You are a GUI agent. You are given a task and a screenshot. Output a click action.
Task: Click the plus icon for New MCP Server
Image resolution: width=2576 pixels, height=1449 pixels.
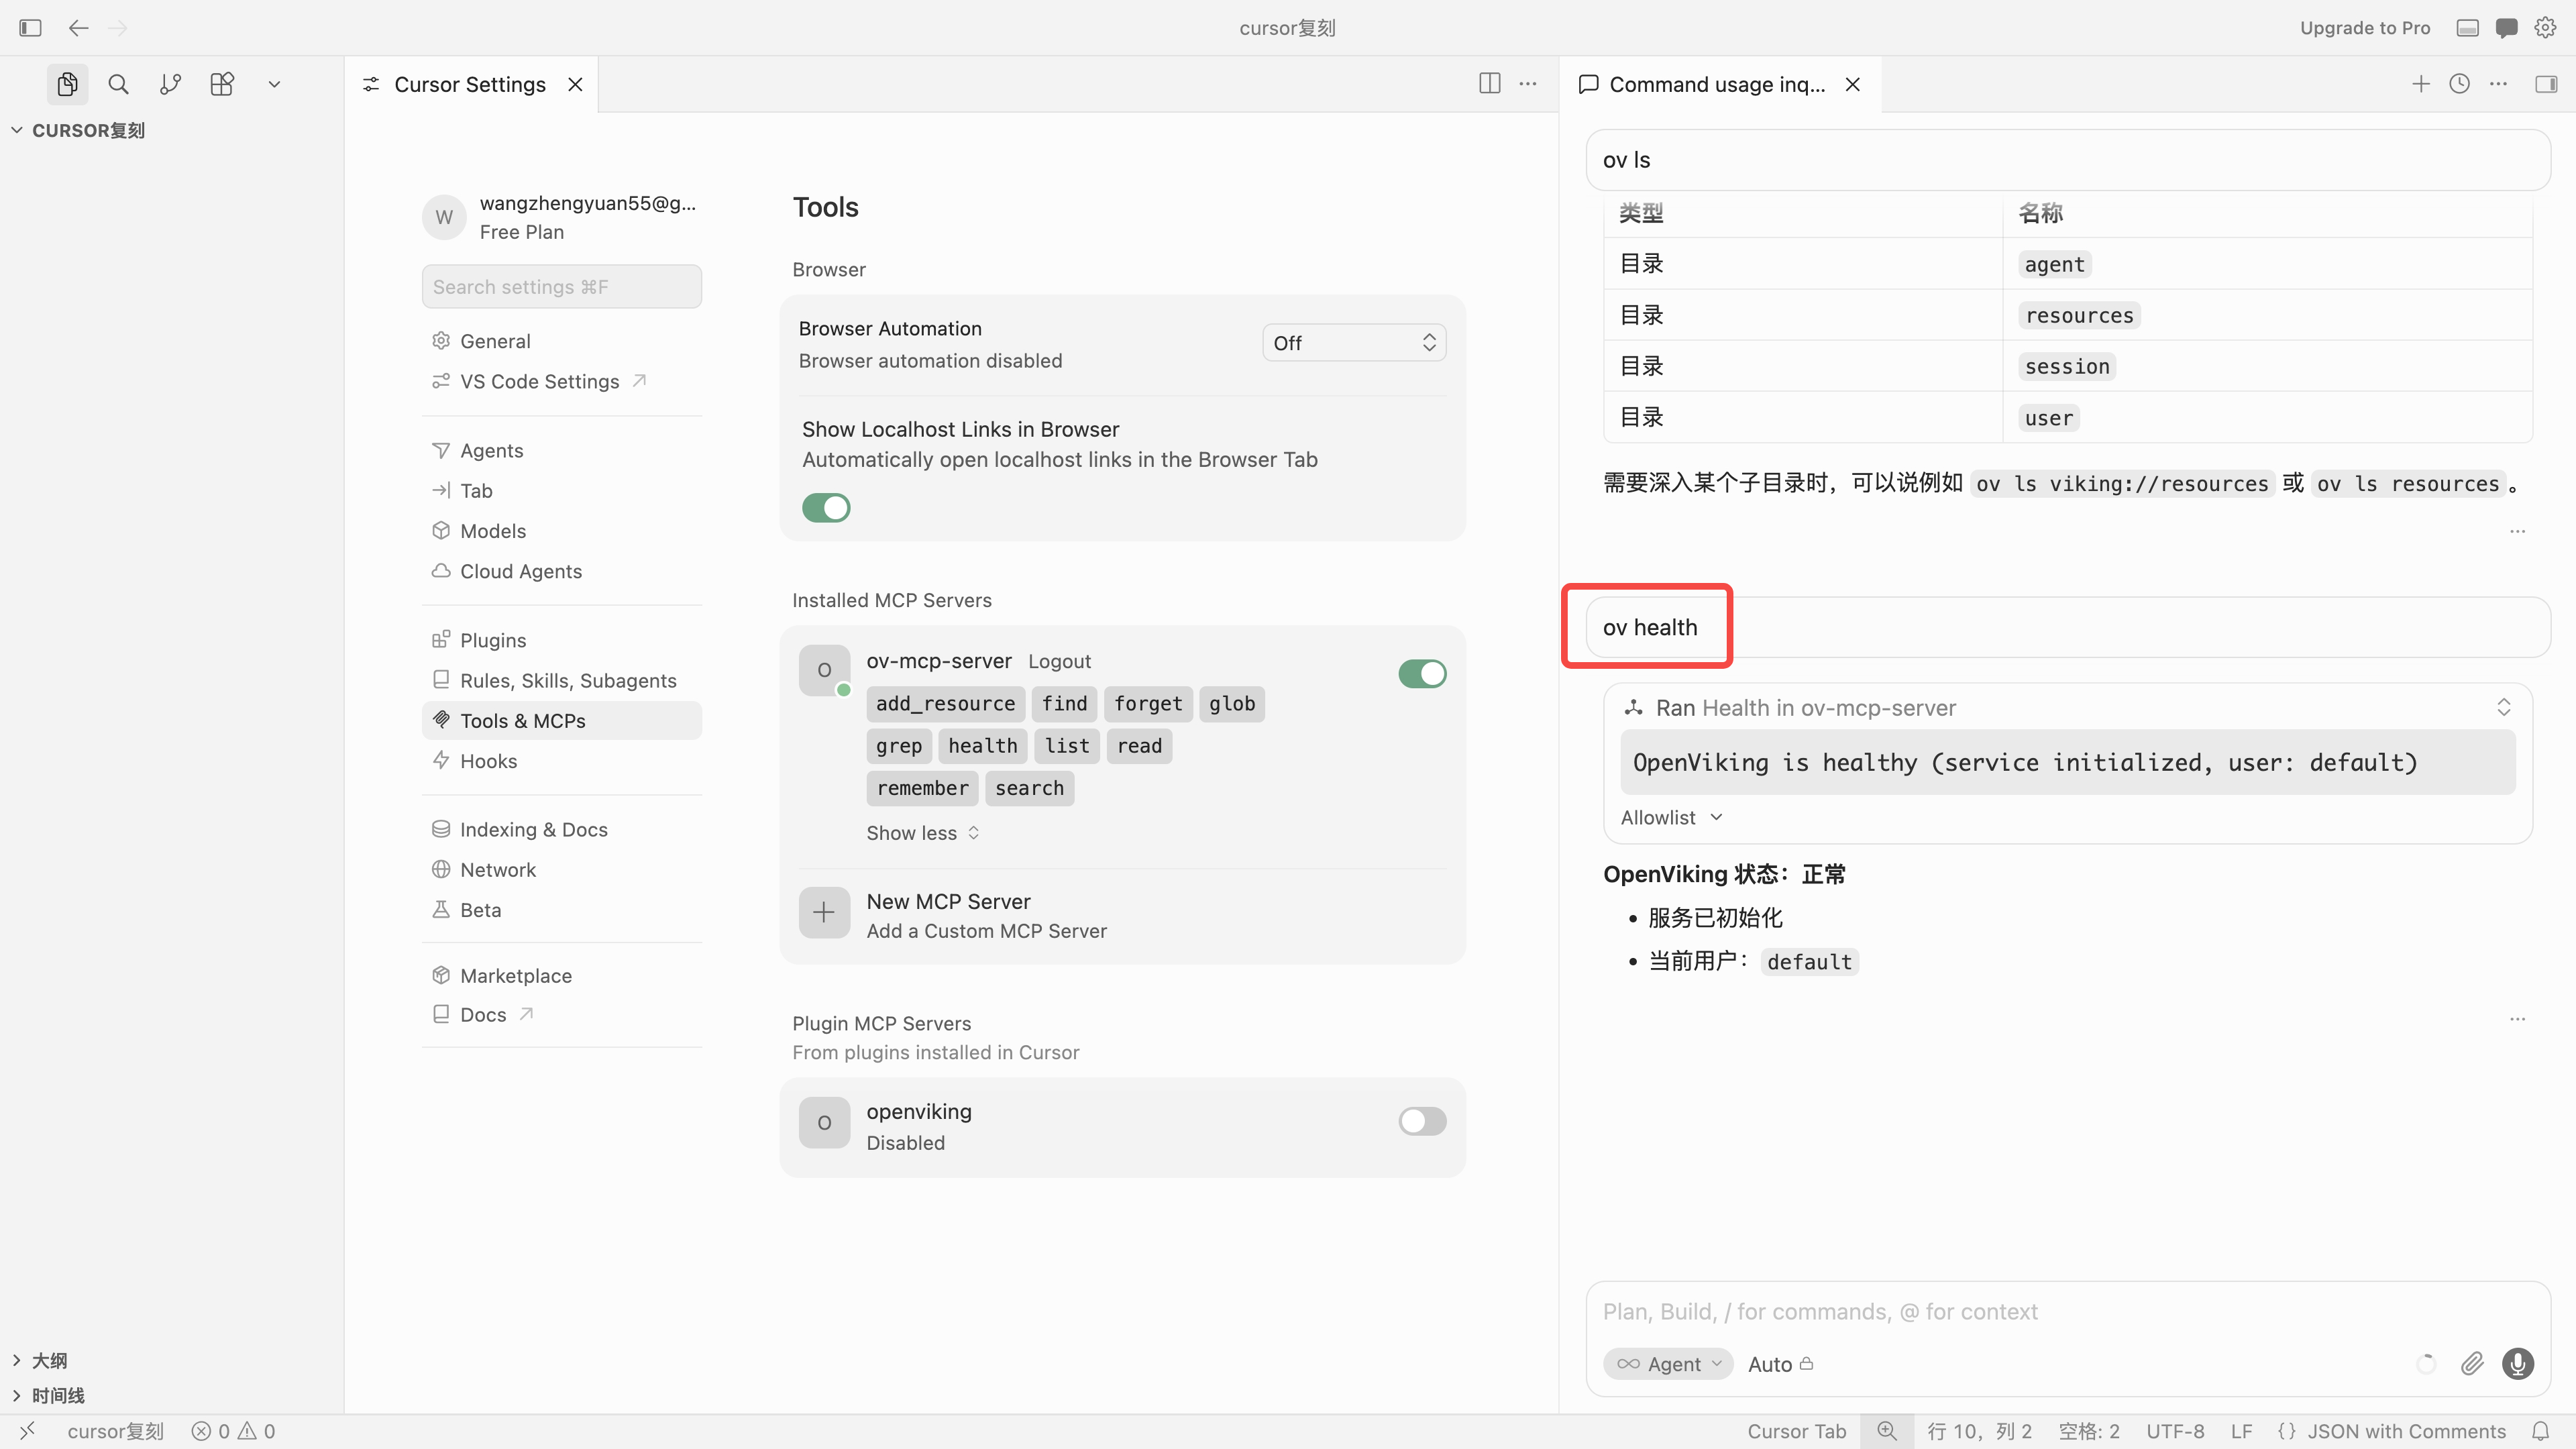coord(824,912)
